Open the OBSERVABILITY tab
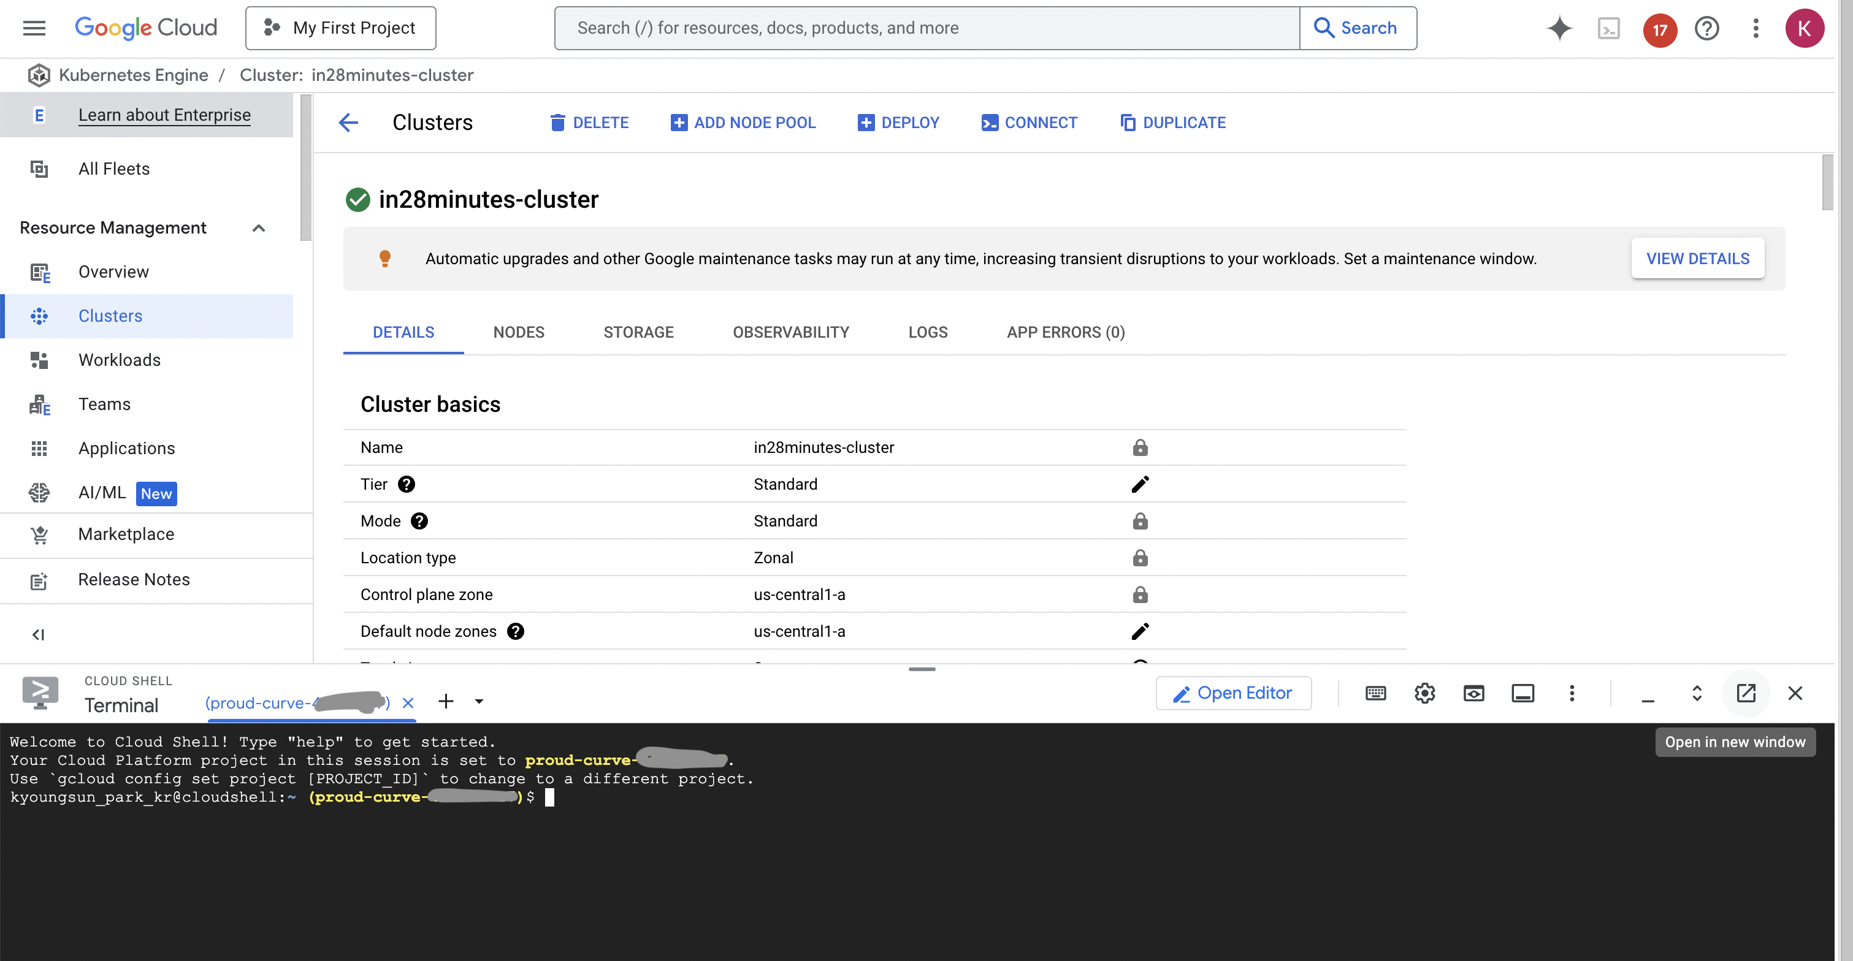Viewport: 1853px width, 961px height. [790, 332]
